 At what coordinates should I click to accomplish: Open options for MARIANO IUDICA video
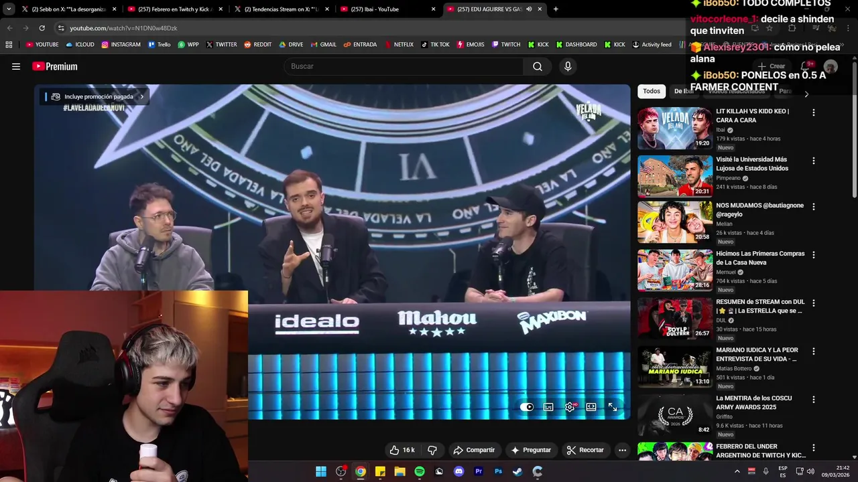tap(814, 351)
